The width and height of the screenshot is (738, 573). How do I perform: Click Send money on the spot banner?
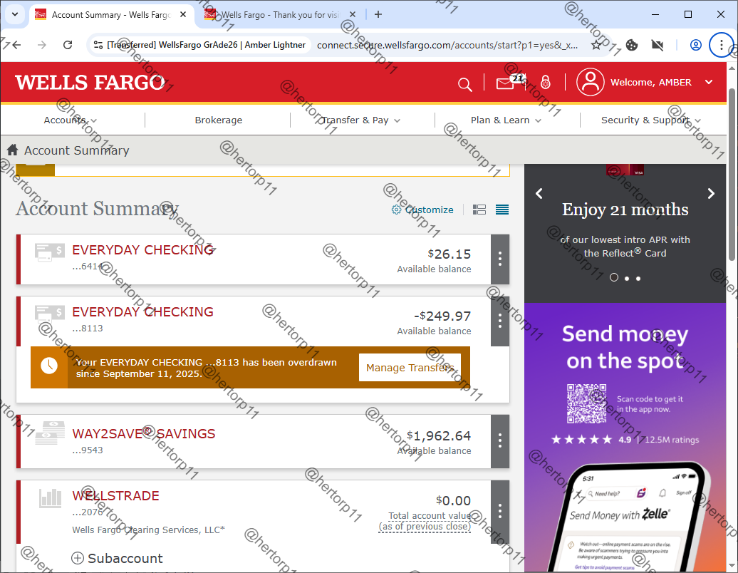pyautogui.click(x=625, y=347)
